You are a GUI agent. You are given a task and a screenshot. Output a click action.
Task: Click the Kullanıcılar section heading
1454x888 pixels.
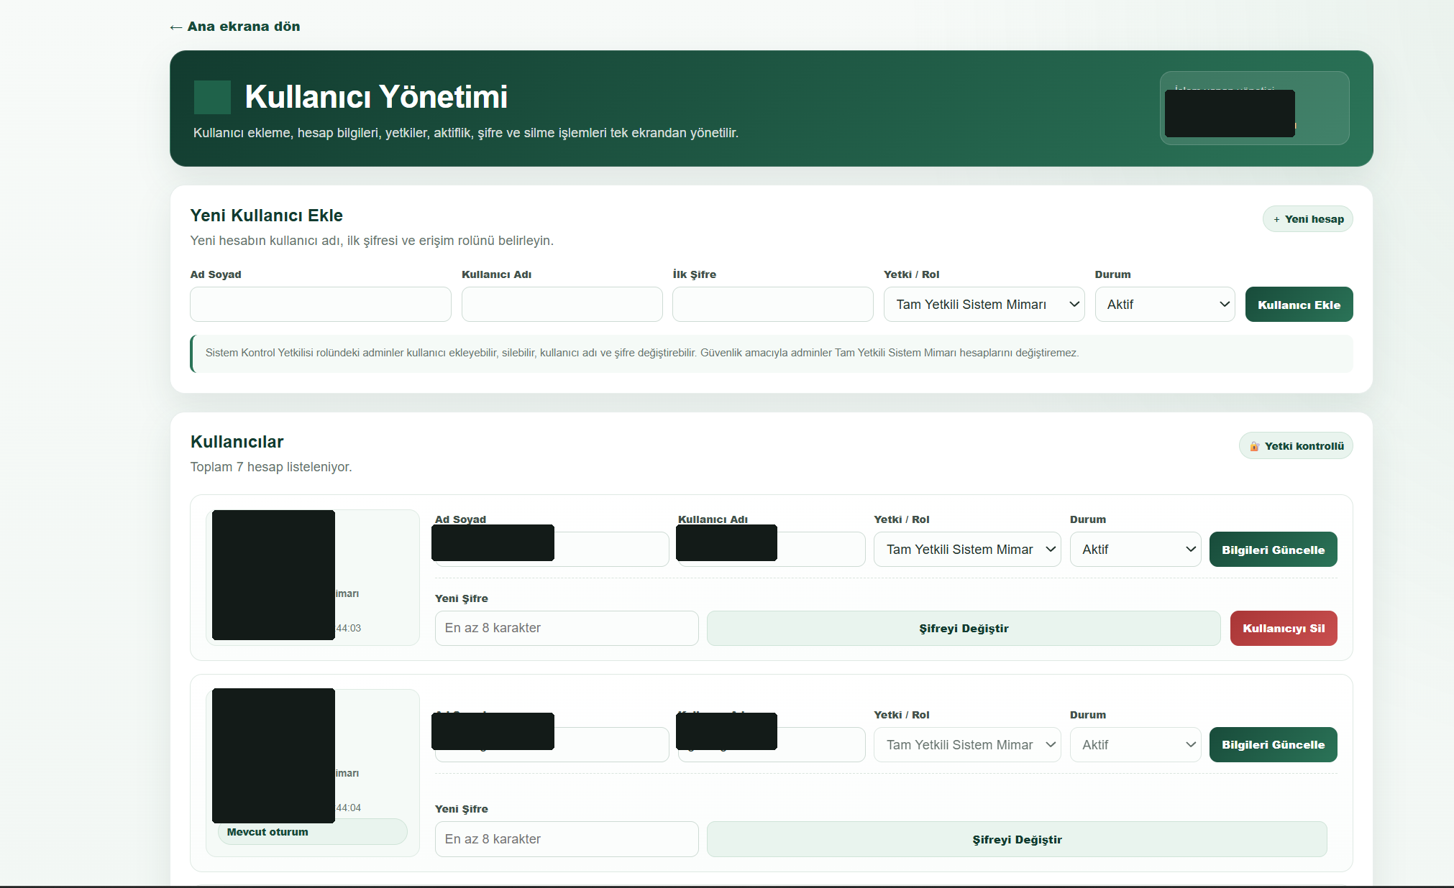(237, 442)
